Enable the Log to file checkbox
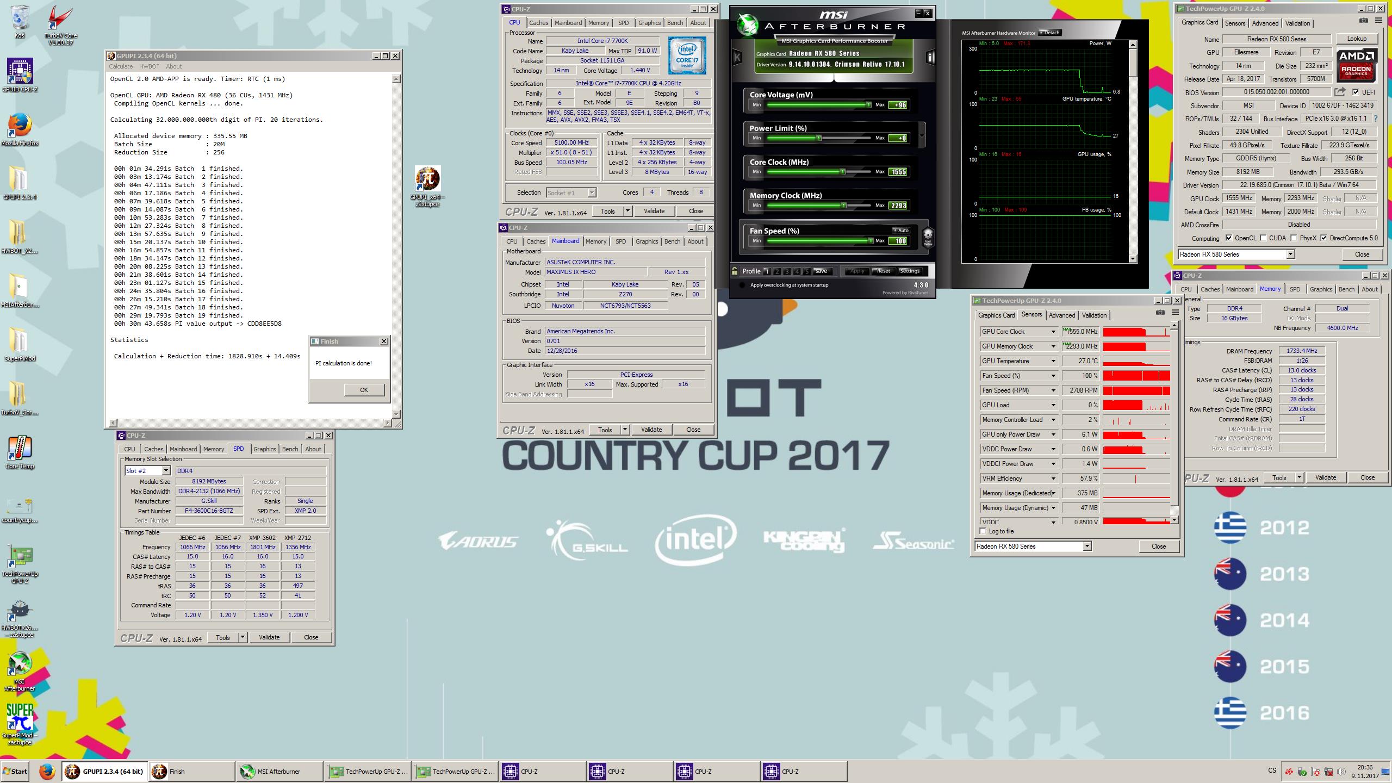Image resolution: width=1392 pixels, height=783 pixels. coord(983,531)
